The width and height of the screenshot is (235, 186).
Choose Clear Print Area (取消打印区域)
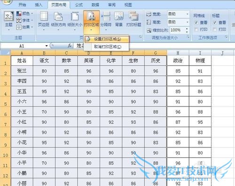(107, 47)
